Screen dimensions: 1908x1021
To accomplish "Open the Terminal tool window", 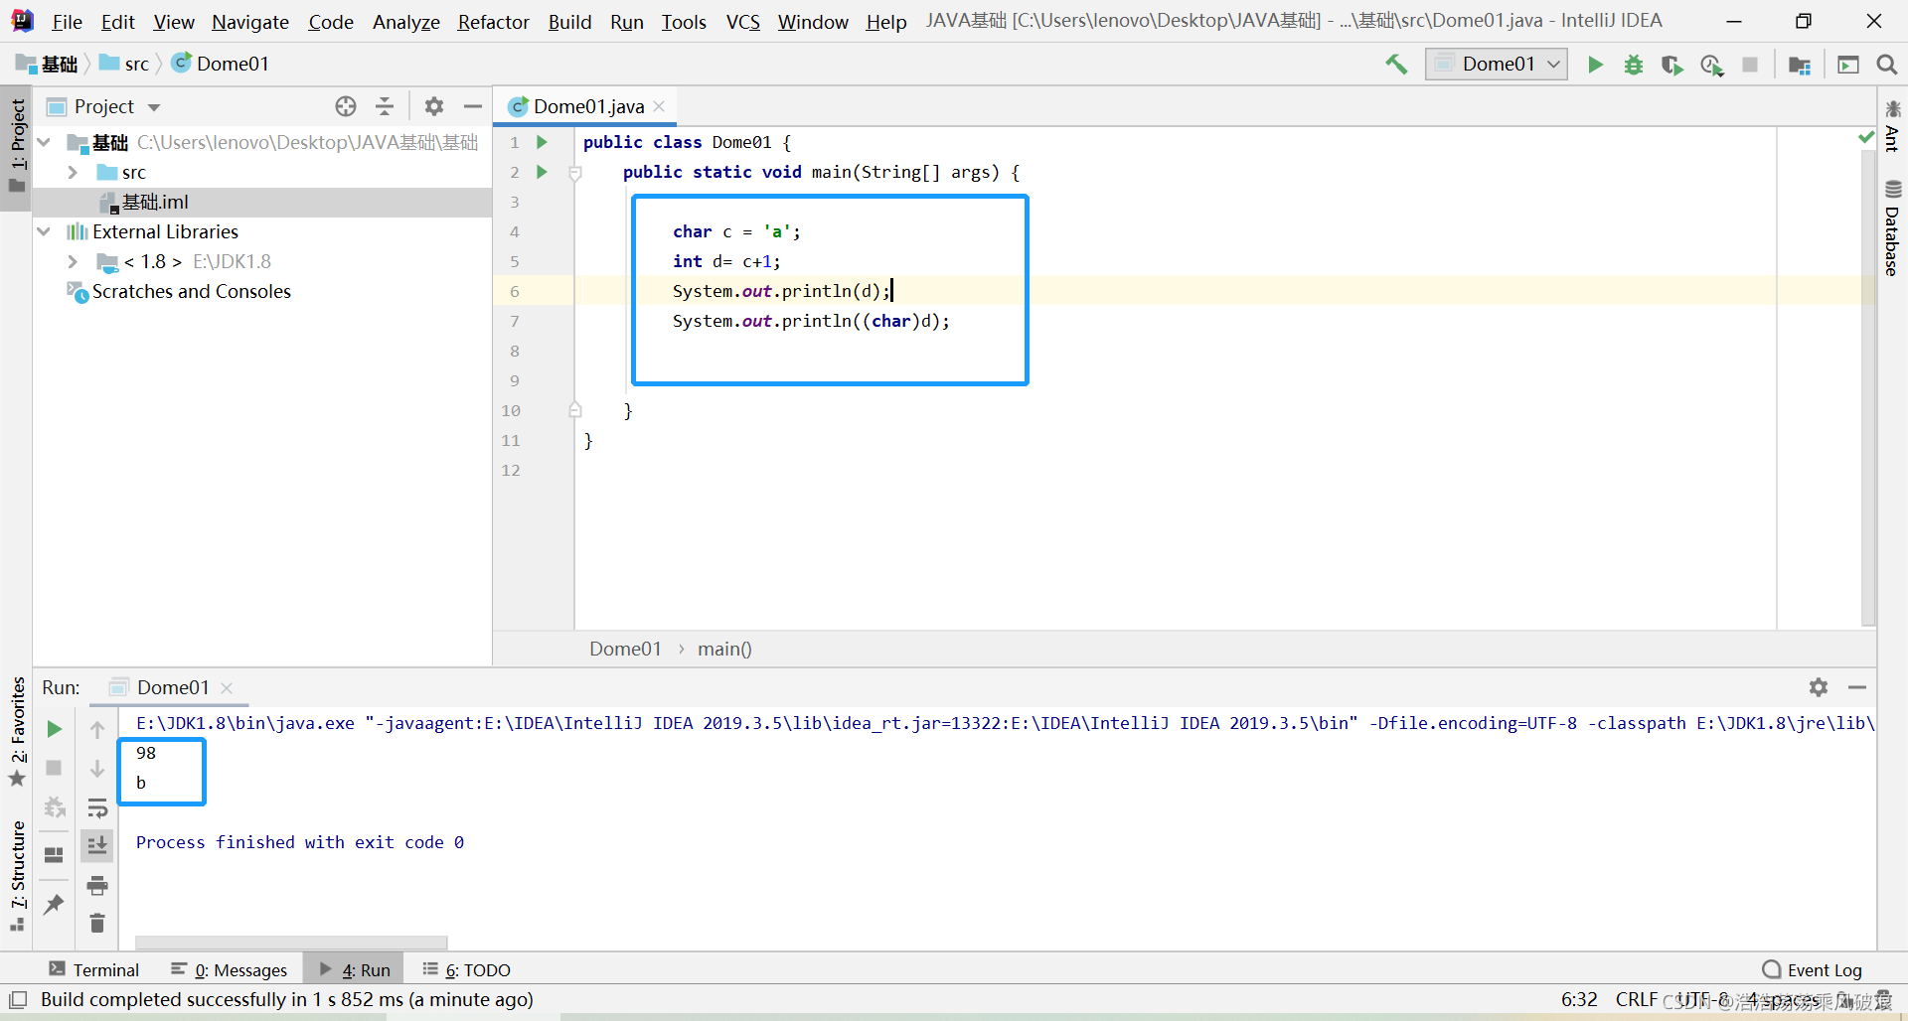I will point(94,970).
